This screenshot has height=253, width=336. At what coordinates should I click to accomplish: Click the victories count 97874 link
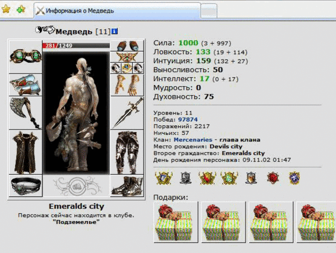pos(188,119)
